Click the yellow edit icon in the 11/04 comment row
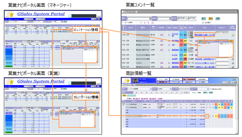 [233, 35]
